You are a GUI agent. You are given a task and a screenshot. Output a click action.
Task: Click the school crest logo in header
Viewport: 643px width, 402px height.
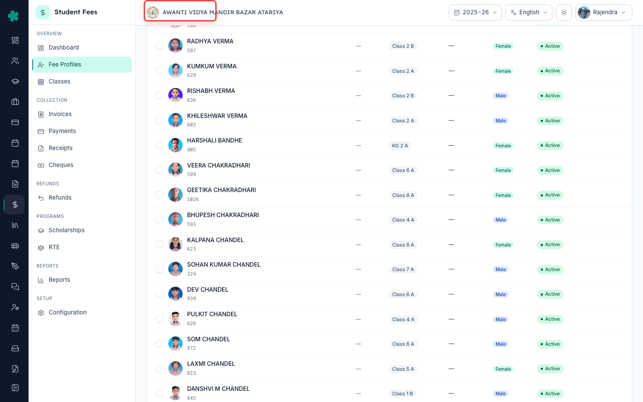click(x=153, y=13)
